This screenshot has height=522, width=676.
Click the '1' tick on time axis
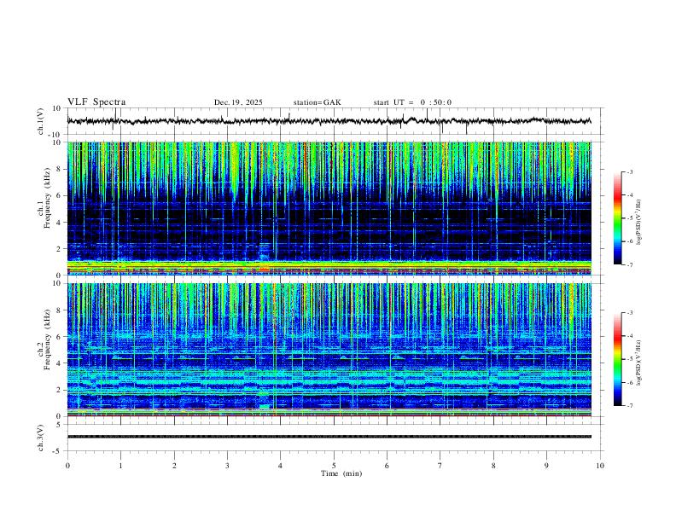tap(120, 466)
